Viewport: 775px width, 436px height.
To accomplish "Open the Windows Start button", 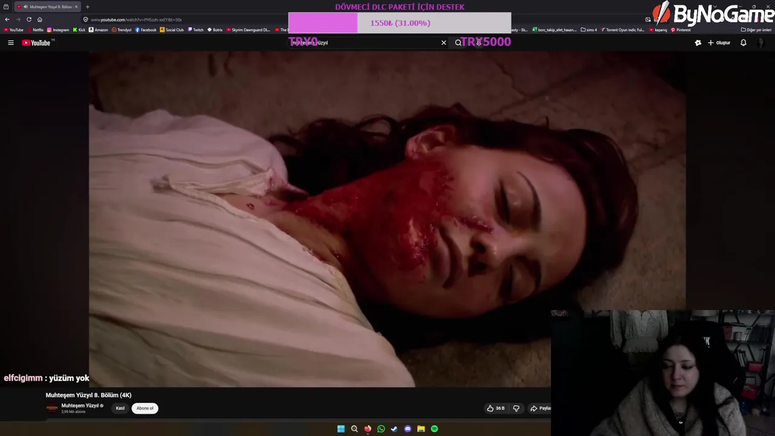I will pyautogui.click(x=341, y=429).
